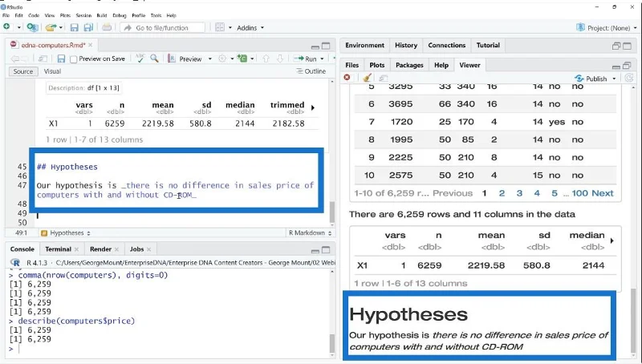
Task: Open Project (None) dropdown
Action: coord(607,28)
